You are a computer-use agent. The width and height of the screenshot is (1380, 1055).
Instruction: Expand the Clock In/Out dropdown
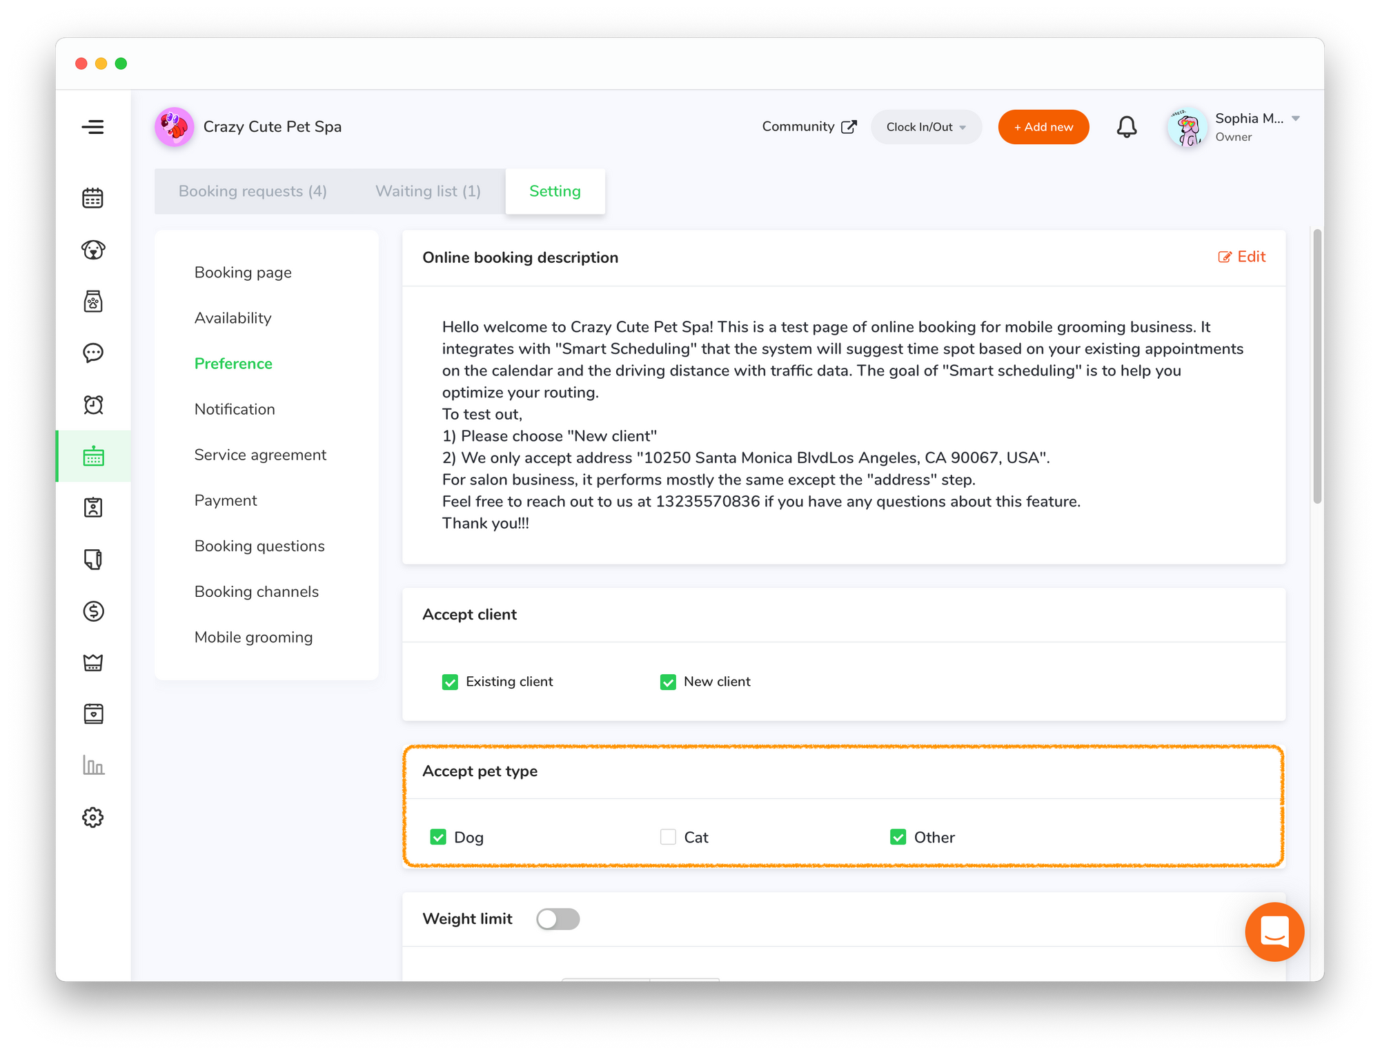point(926,127)
